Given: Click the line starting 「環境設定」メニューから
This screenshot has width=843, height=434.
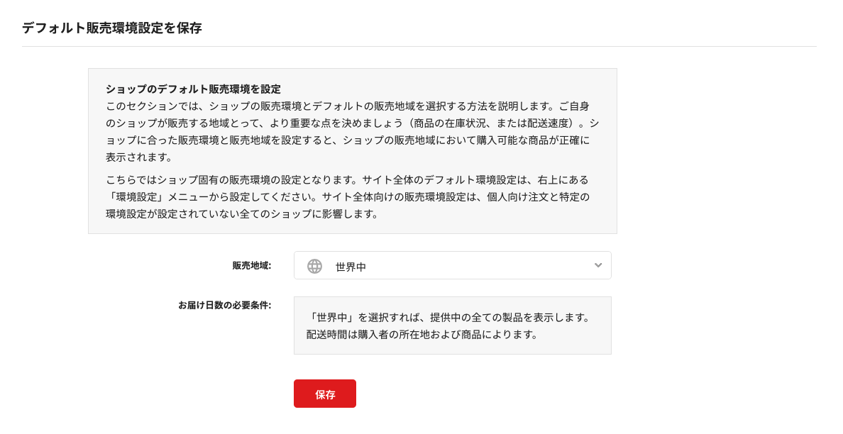Looking at the screenshot, I should pyautogui.click(x=347, y=197).
